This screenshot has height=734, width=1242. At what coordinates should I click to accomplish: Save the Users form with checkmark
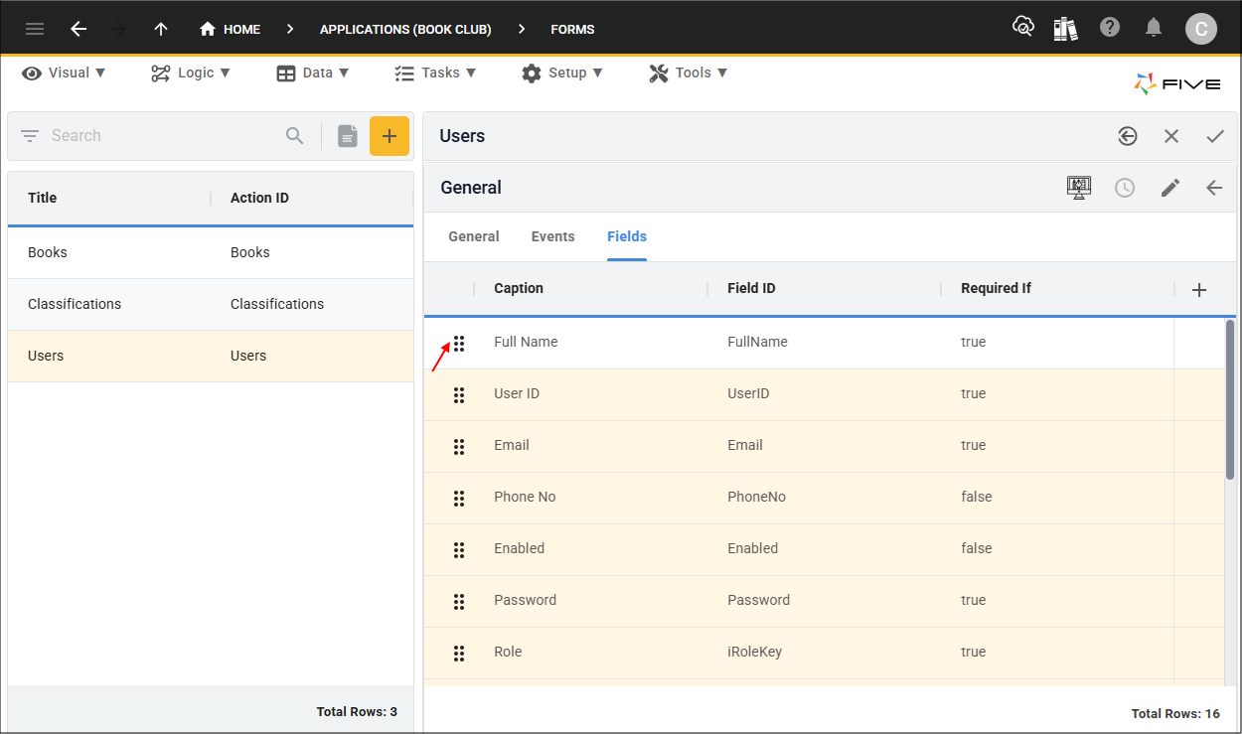(1215, 136)
